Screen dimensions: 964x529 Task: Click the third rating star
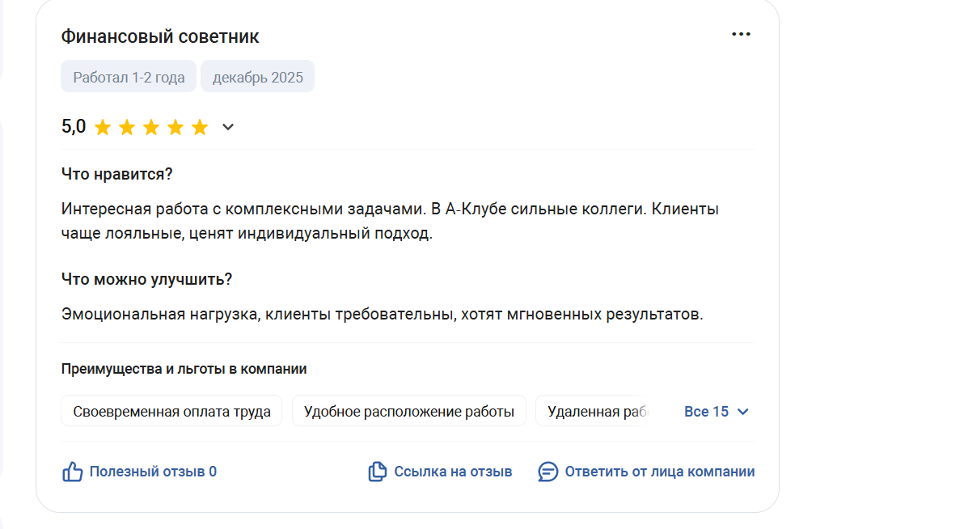click(151, 127)
